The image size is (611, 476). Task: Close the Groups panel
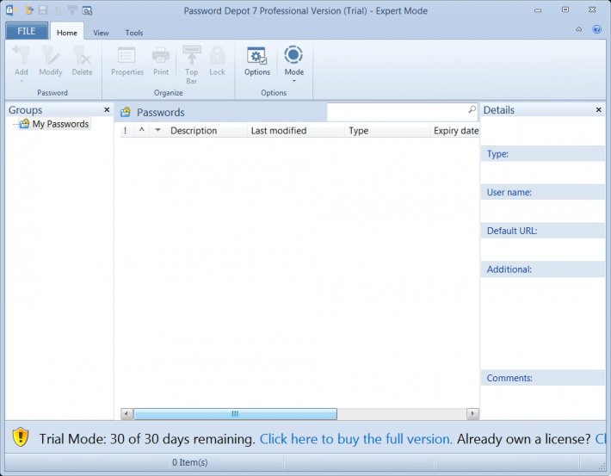[107, 110]
